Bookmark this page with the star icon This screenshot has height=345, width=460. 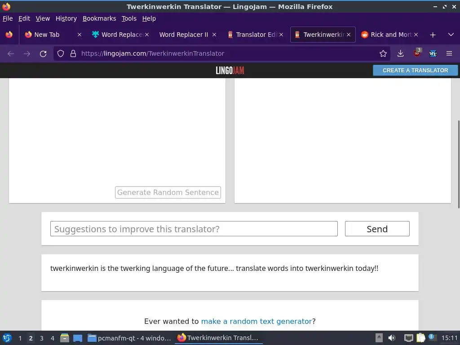(383, 54)
